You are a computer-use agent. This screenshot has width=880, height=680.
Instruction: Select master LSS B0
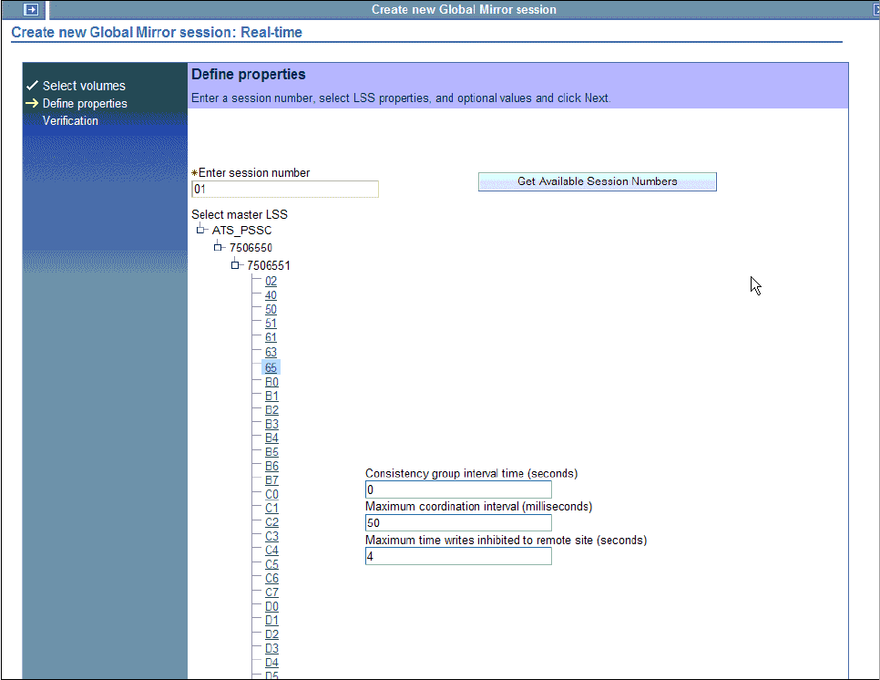(271, 382)
